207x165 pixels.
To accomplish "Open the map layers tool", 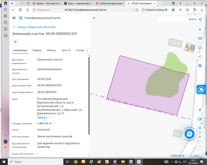I will [200, 29].
